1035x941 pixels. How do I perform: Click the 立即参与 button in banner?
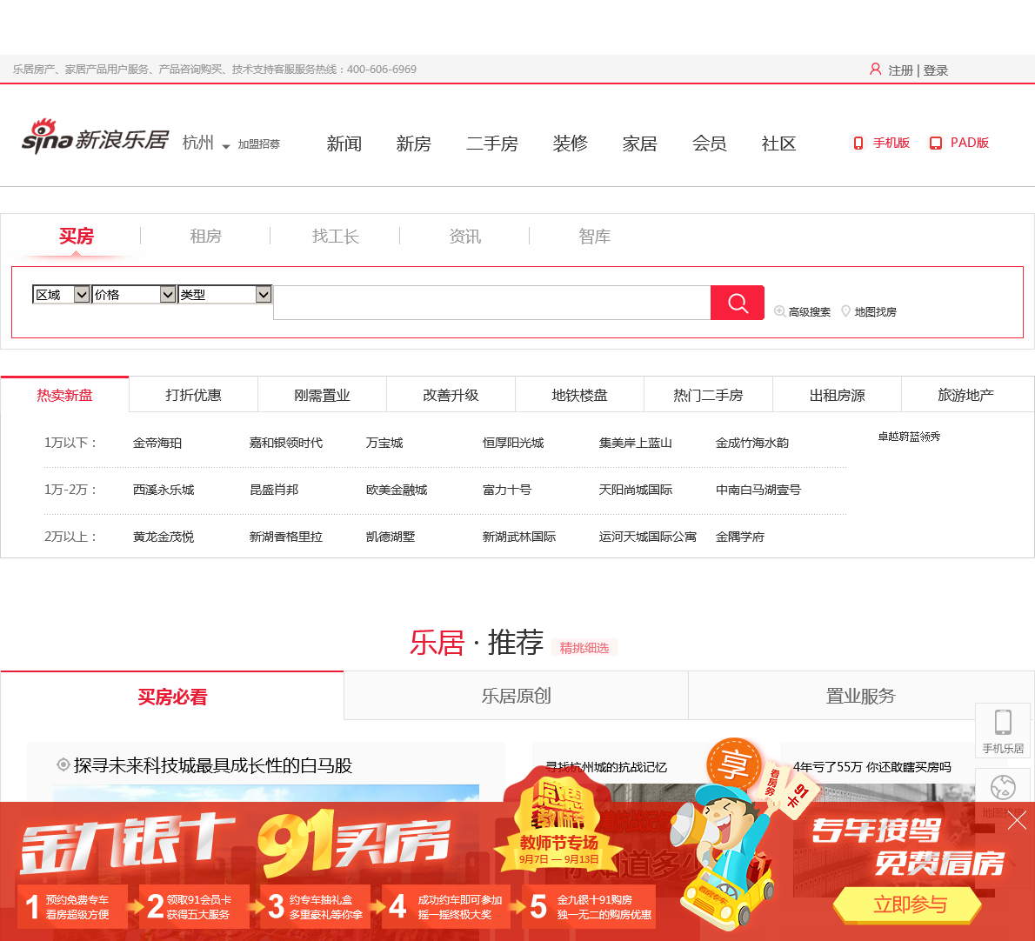point(910,904)
